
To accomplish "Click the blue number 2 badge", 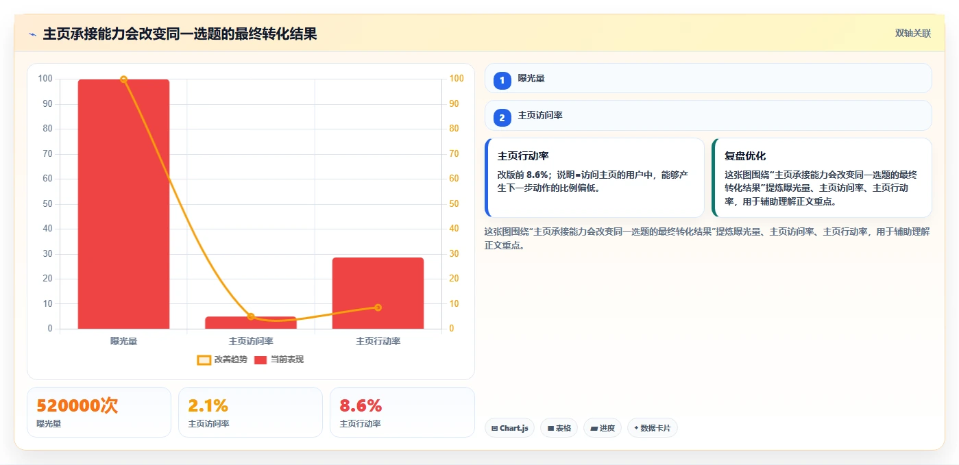I will click(x=502, y=118).
